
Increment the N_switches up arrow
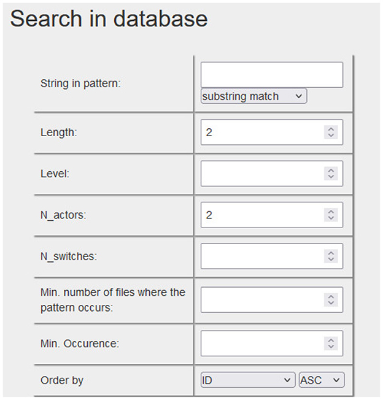click(x=331, y=253)
